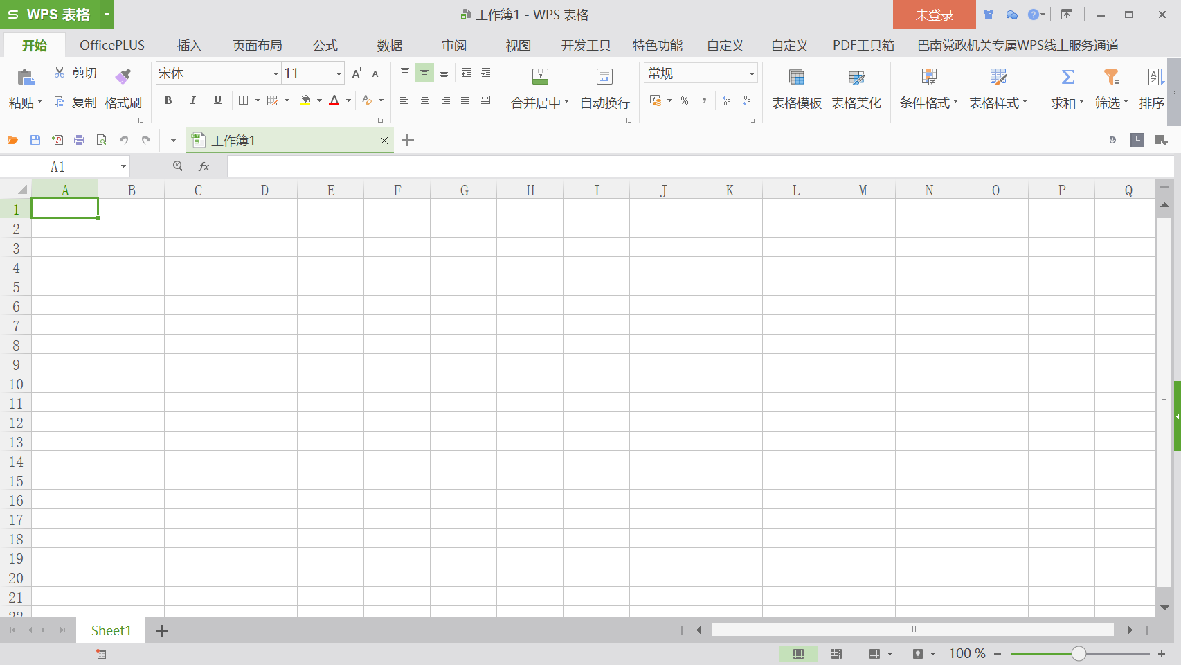Toggle center horizontal alignment

point(425,100)
